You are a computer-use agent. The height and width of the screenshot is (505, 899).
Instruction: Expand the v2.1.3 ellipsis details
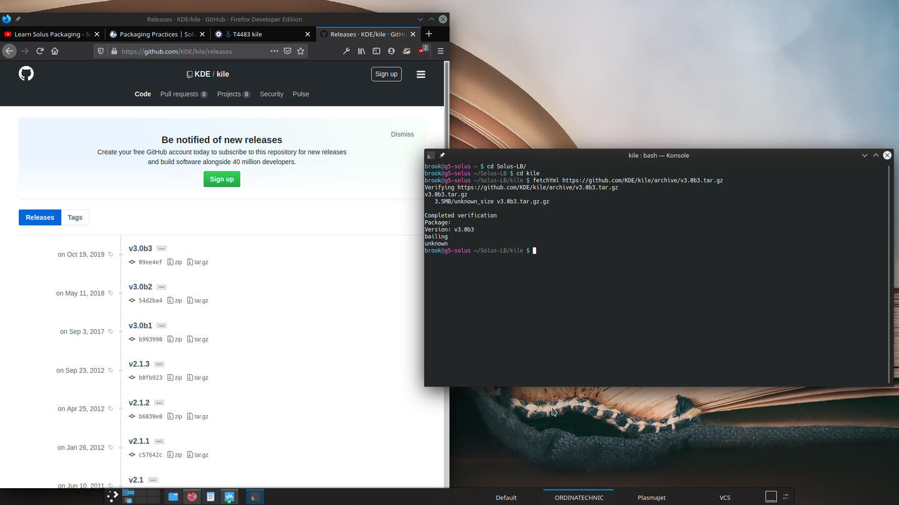coord(159,364)
